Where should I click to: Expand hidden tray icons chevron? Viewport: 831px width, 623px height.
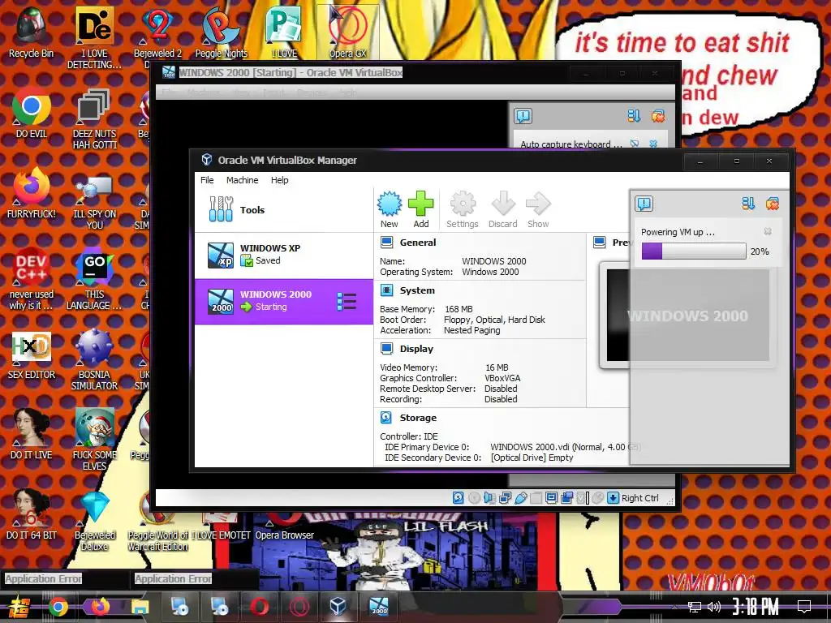(x=674, y=607)
